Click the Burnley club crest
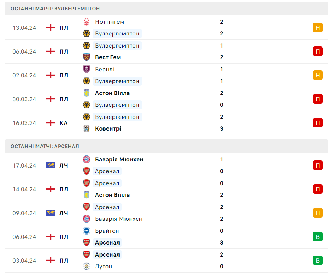 [x=87, y=69]
